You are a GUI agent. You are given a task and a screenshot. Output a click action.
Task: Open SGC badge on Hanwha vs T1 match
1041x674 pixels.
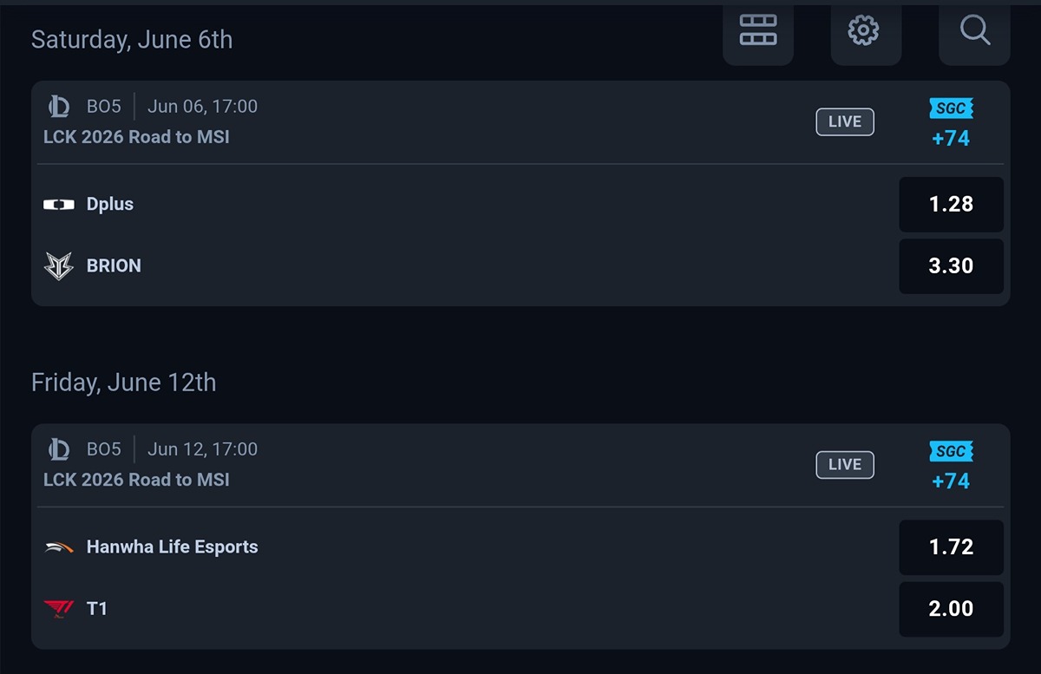[x=951, y=451]
